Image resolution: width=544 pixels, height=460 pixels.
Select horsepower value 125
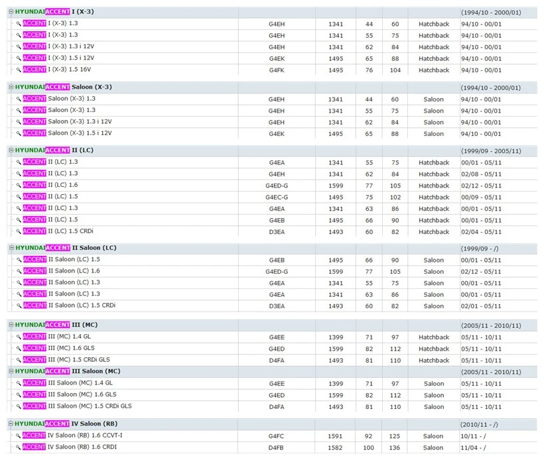tap(395, 436)
